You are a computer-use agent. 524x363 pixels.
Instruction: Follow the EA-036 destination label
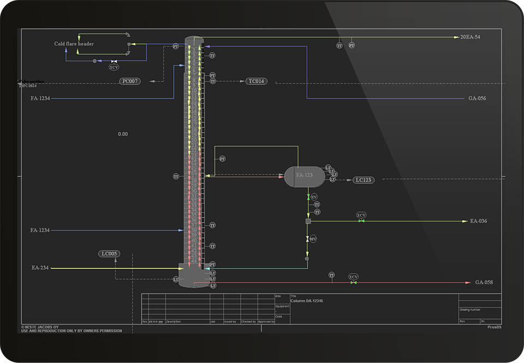click(478, 221)
